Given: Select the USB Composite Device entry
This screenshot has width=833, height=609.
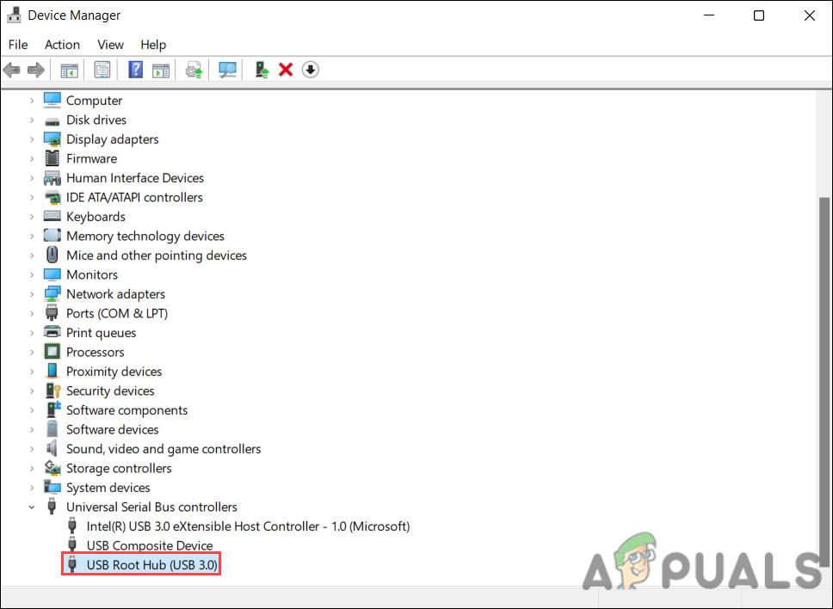Looking at the screenshot, I should [149, 545].
